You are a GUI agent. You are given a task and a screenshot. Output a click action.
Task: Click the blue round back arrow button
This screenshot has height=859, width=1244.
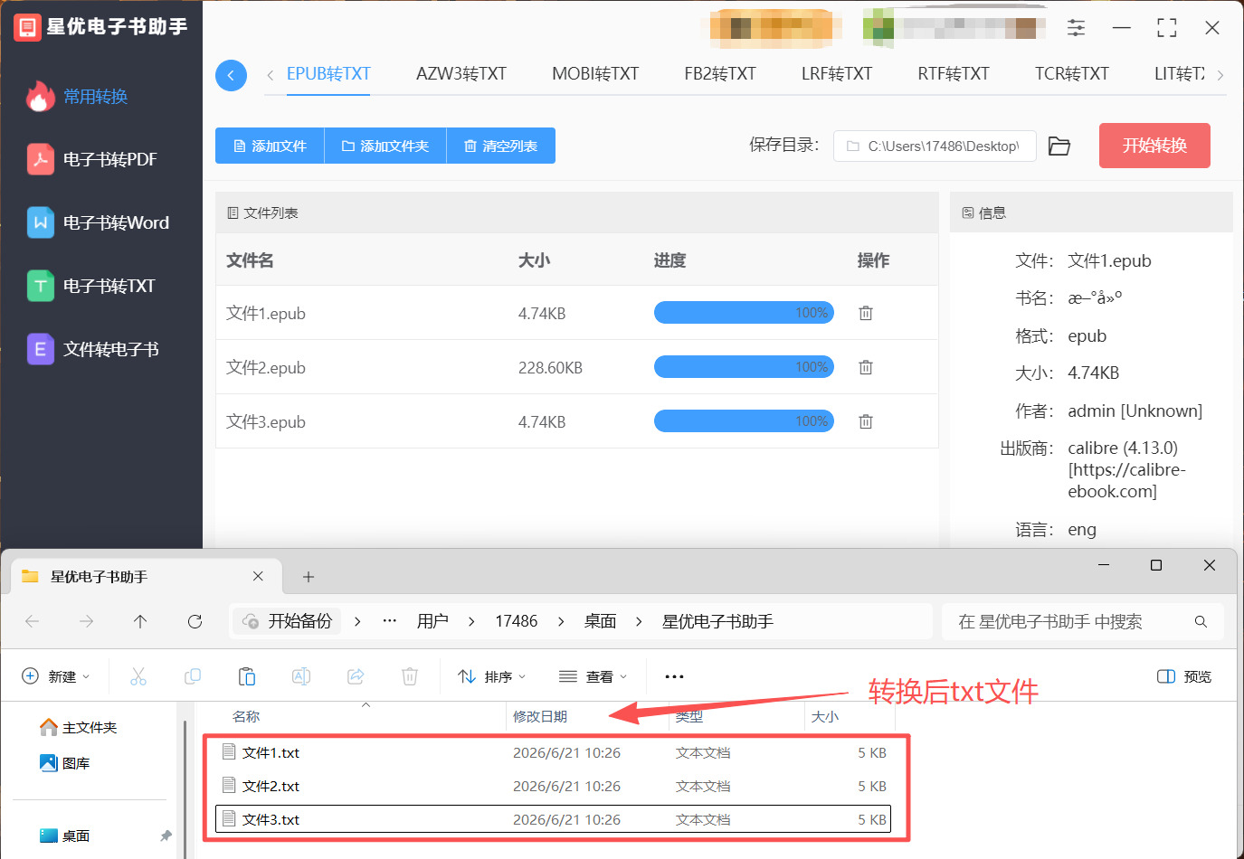(231, 75)
